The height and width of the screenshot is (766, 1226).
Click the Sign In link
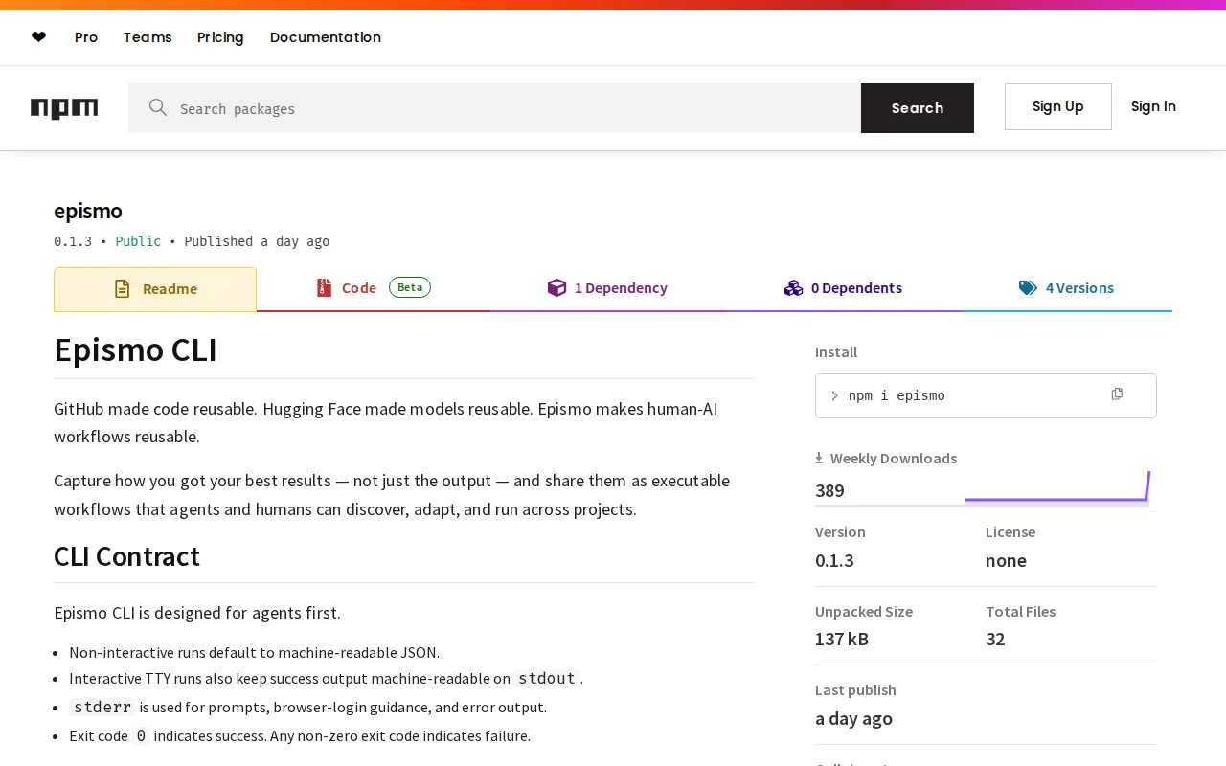pos(1153,106)
